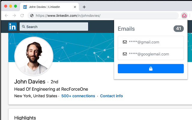Click the yellow minimize window button
192x120 pixels.
coord(10,6)
